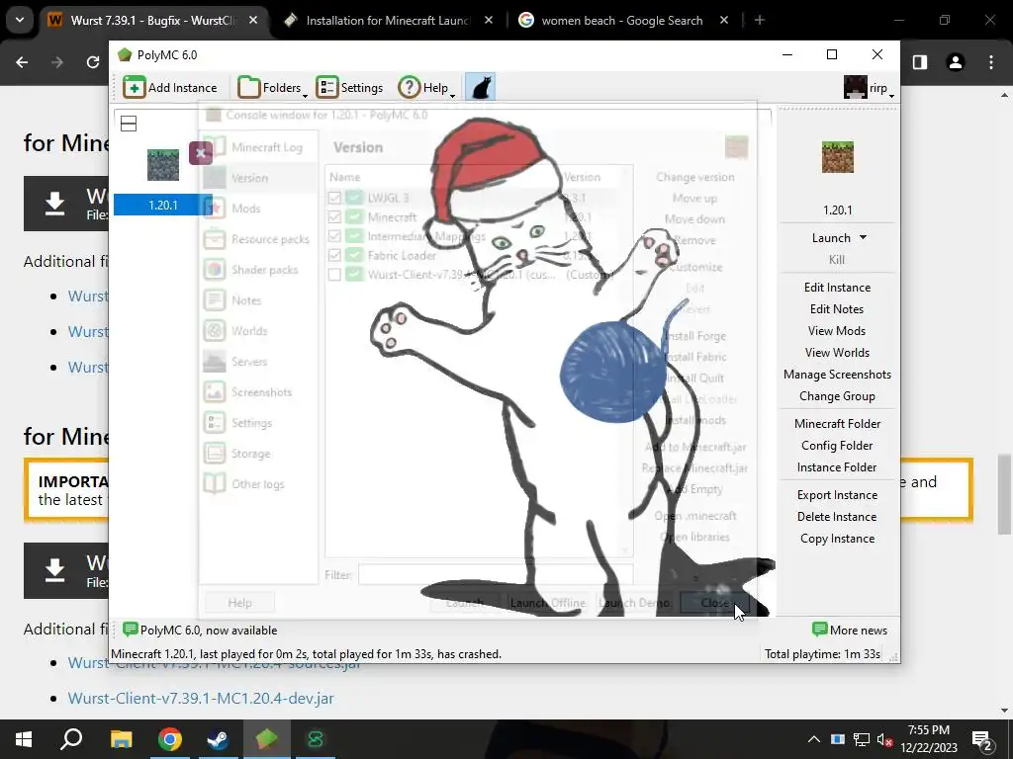This screenshot has height=759, width=1013.
Task: Click the browser page vertical scrollbar thumb
Action: 1005,494
